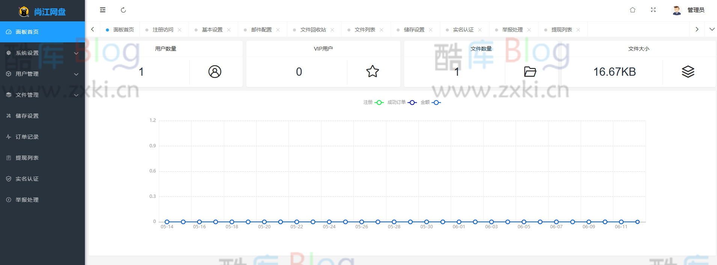Screen dimensions: 717x265
Task: Click the file count folder icon
Action: tap(530, 72)
